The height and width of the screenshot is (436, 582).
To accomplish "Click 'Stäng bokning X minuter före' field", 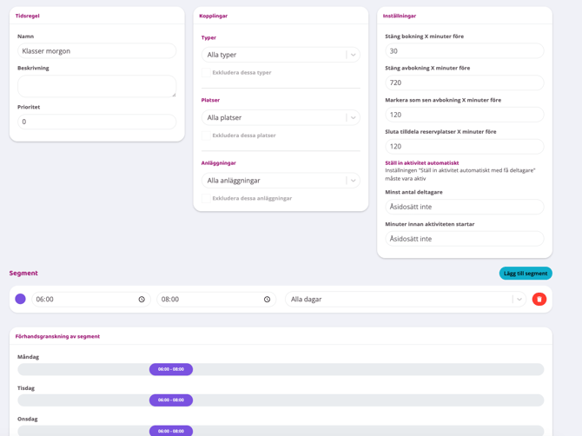I will click(464, 51).
